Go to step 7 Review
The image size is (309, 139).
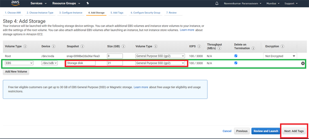tap(171, 13)
